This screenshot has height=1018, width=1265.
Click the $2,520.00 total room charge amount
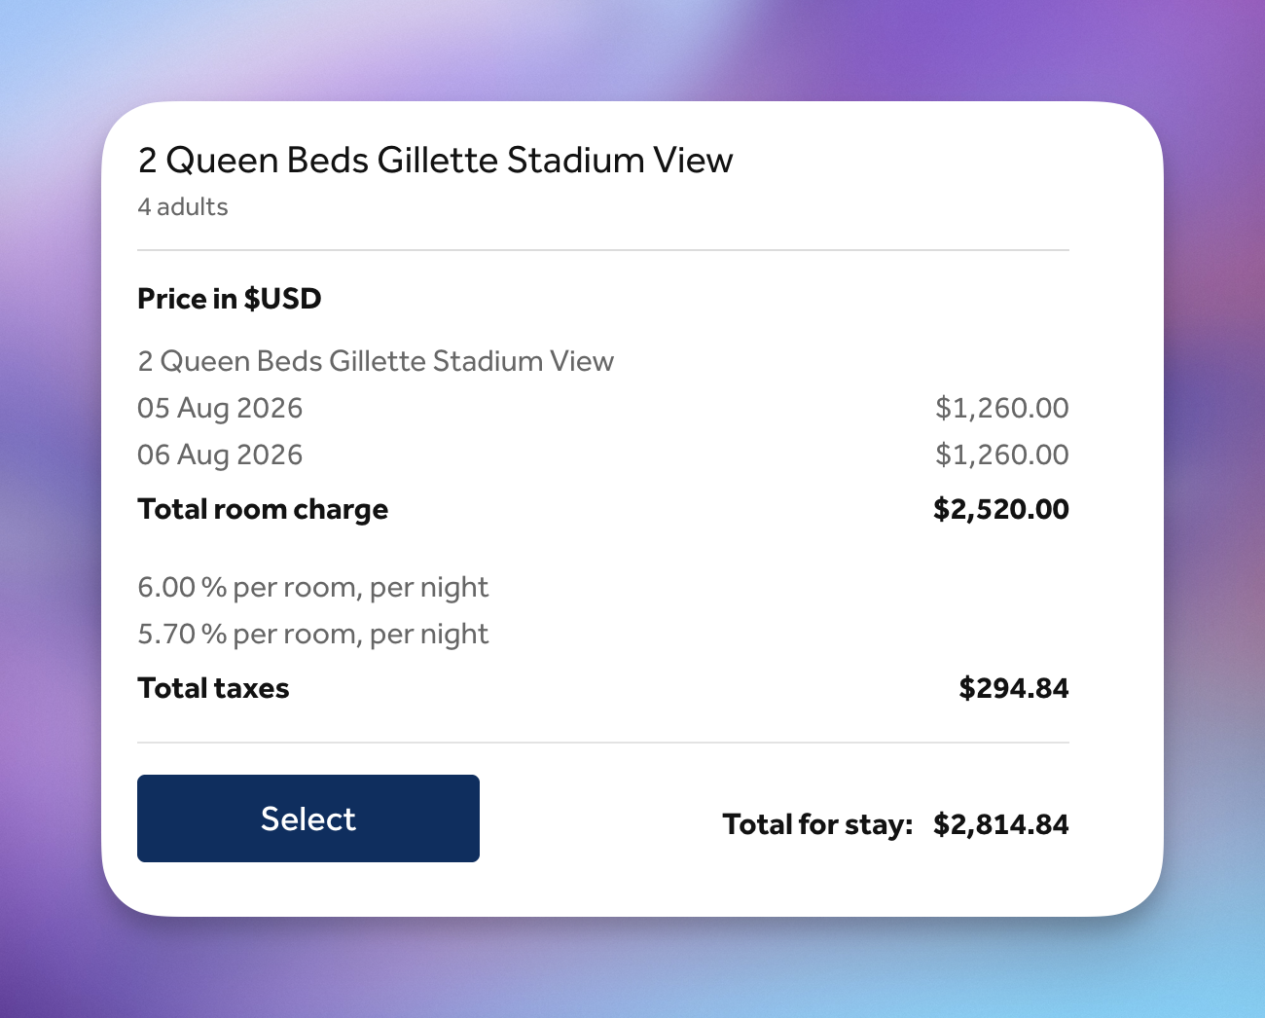1000,509
